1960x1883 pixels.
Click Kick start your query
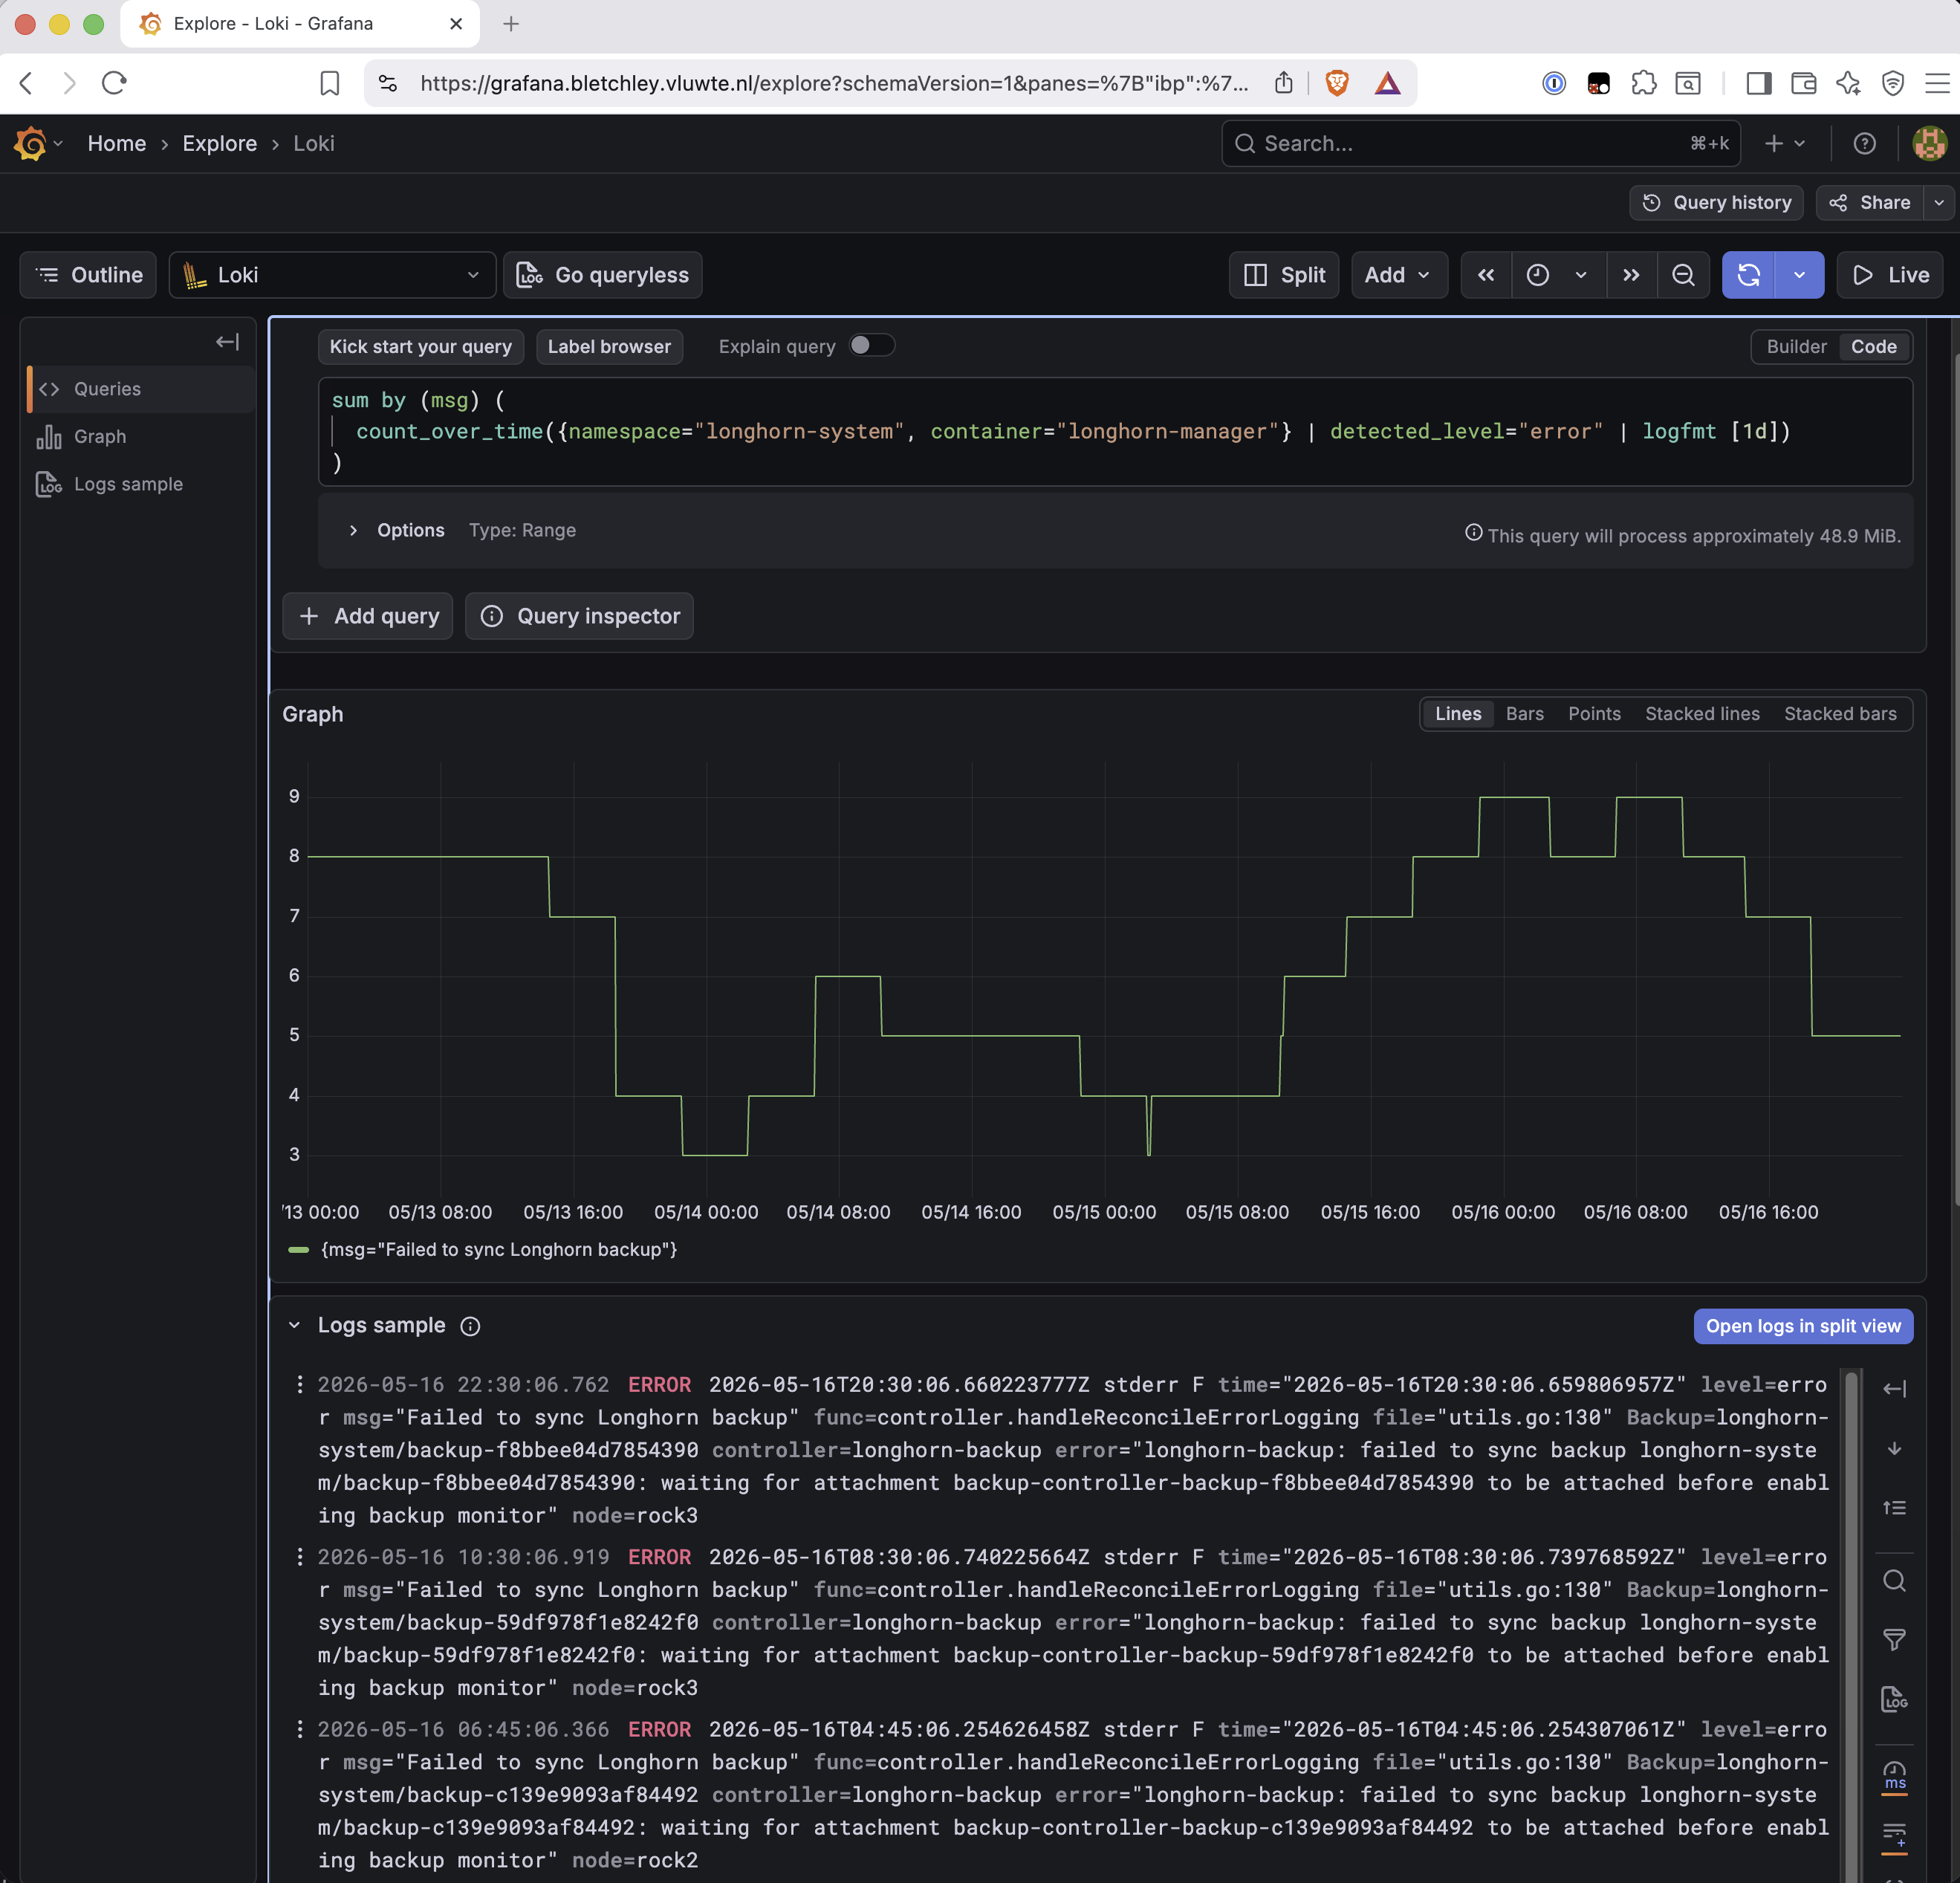[420, 347]
